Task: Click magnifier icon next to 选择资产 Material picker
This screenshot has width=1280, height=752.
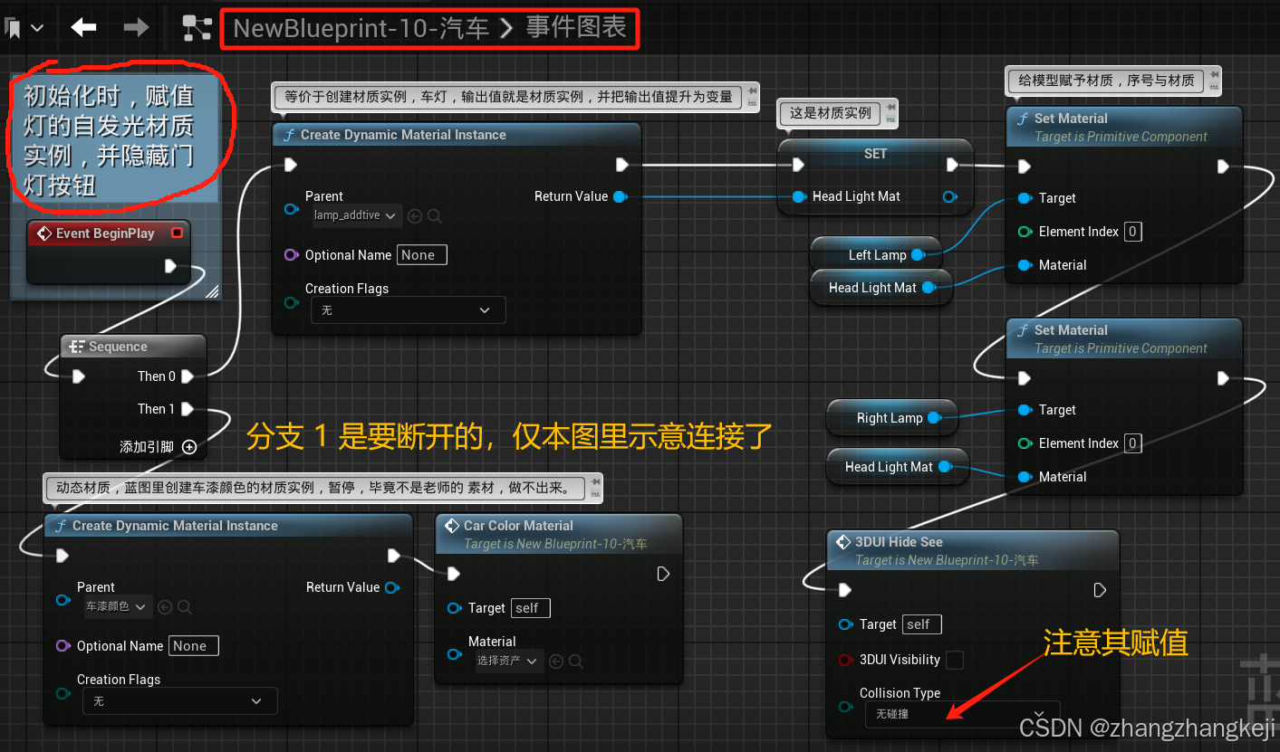Action: click(574, 661)
